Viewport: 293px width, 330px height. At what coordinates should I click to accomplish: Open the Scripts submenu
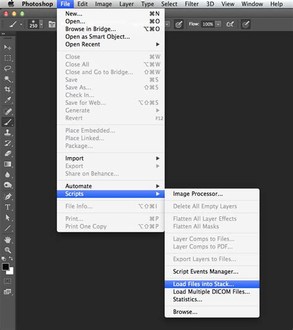click(x=111, y=194)
